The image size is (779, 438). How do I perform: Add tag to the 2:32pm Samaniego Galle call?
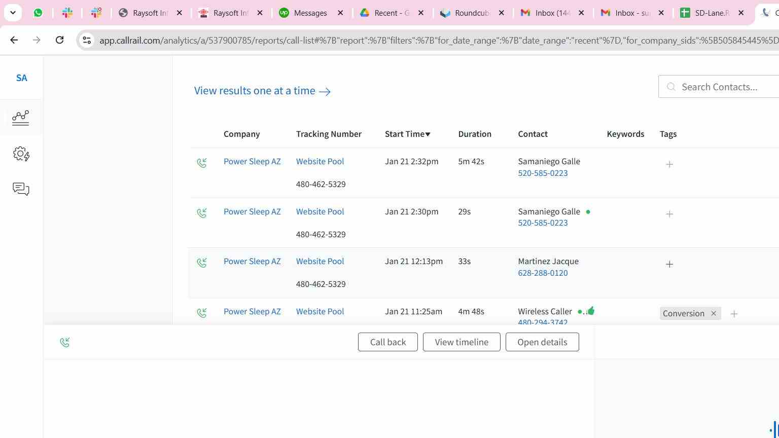click(x=669, y=164)
